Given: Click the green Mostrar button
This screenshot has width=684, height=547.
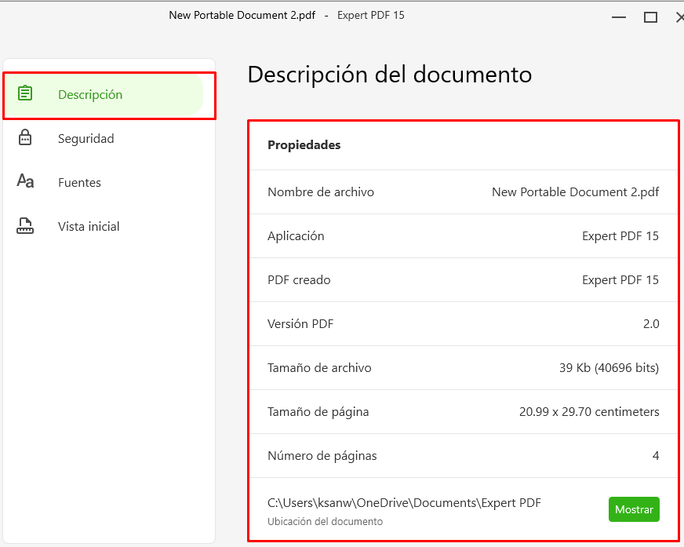Looking at the screenshot, I should pyautogui.click(x=634, y=509).
